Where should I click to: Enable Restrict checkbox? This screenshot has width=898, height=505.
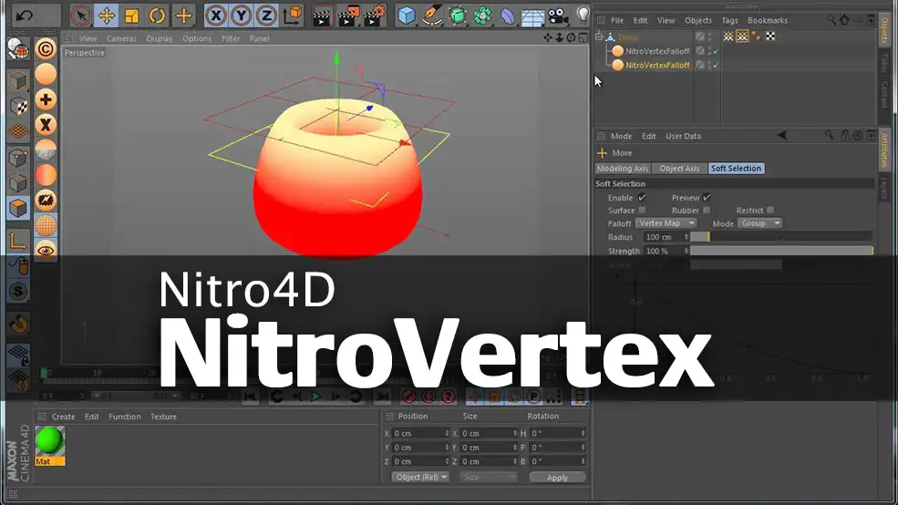pos(770,211)
